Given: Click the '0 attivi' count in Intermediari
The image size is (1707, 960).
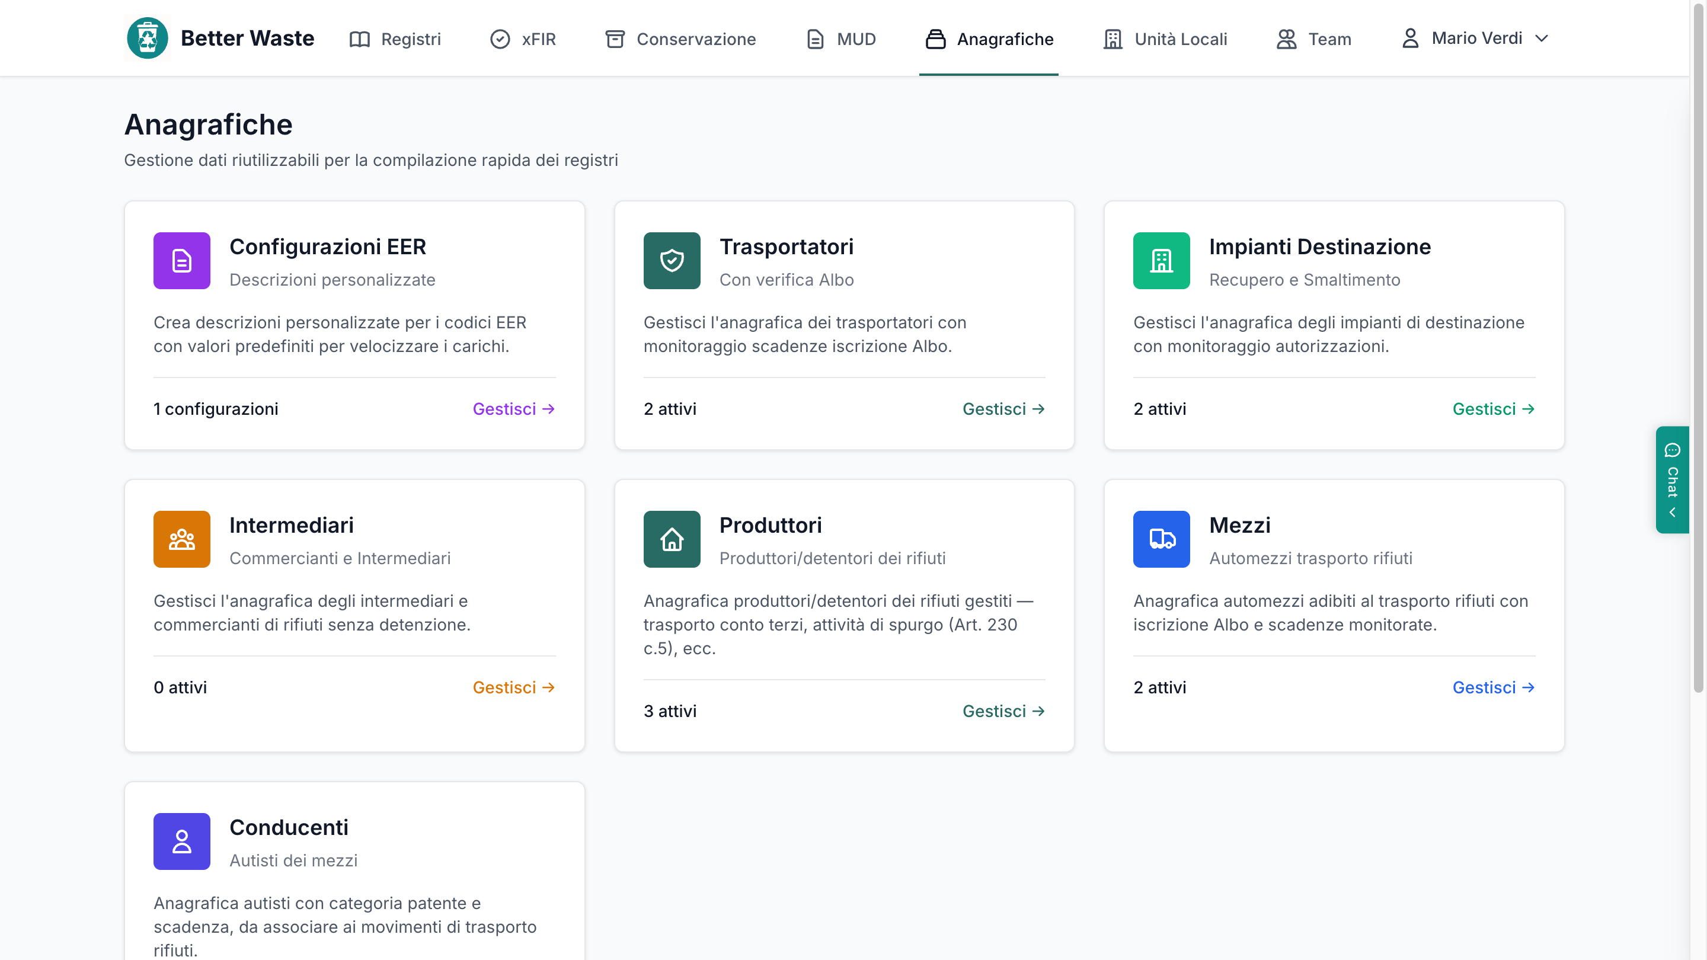Looking at the screenshot, I should pyautogui.click(x=180, y=687).
